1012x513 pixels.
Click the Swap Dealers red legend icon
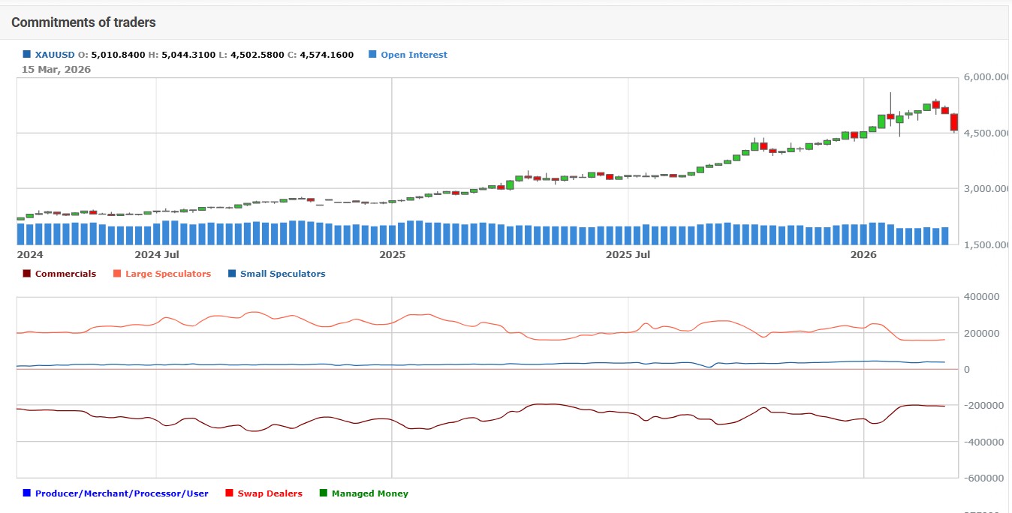(227, 493)
